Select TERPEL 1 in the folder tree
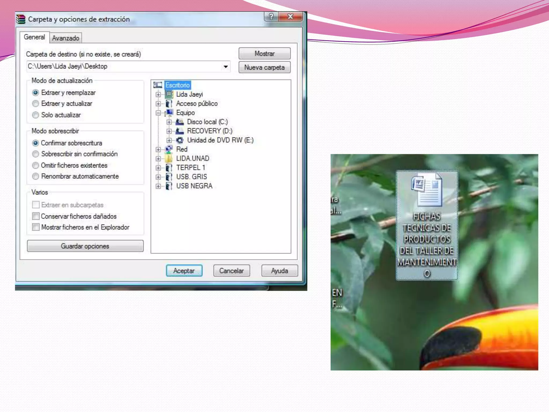Viewport: 549px width, 412px height. coord(191,168)
